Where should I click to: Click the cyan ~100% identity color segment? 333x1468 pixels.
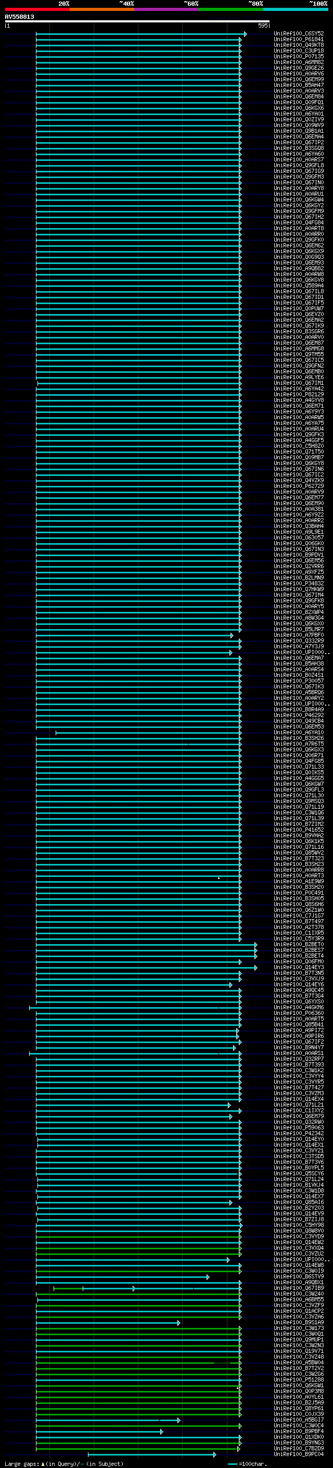296,9
